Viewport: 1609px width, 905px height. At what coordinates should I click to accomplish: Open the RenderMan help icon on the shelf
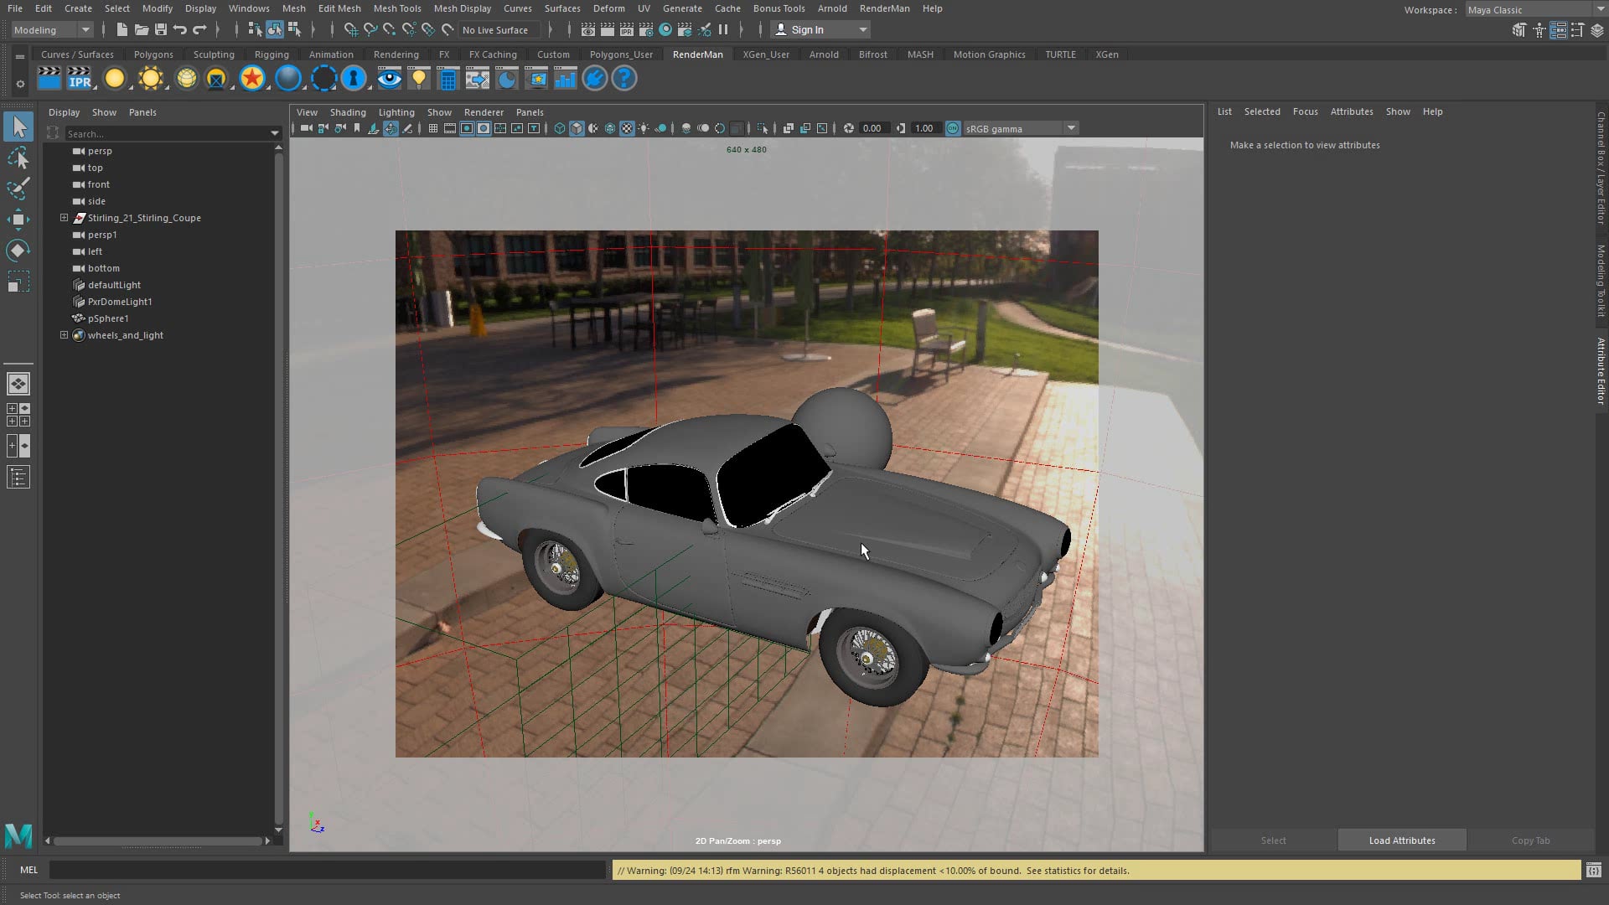(x=624, y=78)
